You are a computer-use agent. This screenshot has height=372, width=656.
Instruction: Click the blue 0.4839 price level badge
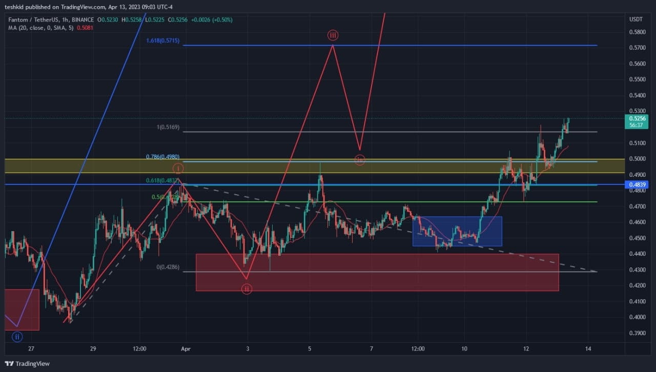pos(638,184)
